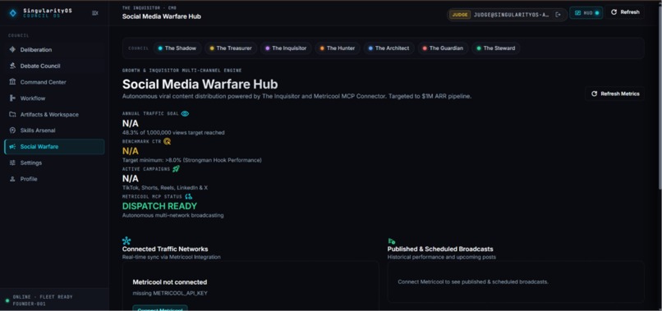The width and height of the screenshot is (662, 311).
Task: Click the Published & Scheduled Broadcasts heading
Action: (x=440, y=249)
